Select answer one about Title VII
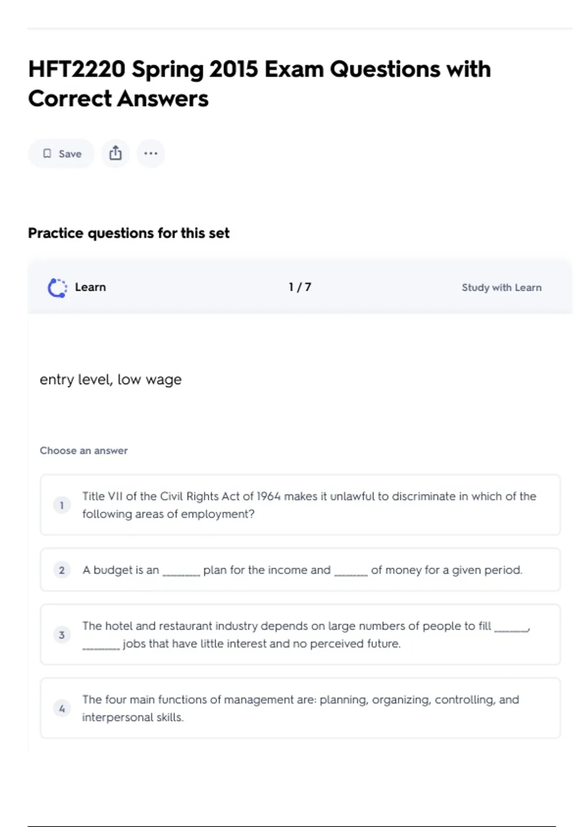Viewport: 584px width, 827px height. tap(309, 505)
